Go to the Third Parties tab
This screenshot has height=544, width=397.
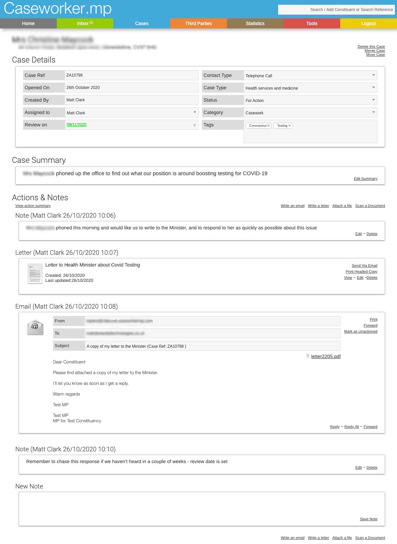pos(198,23)
